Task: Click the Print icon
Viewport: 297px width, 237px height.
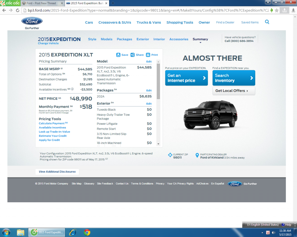Action: 148,55
